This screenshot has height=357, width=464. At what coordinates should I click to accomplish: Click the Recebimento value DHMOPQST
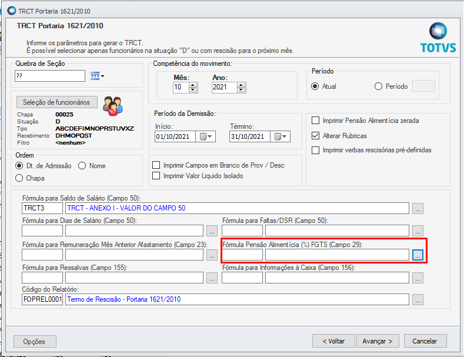coord(74,136)
